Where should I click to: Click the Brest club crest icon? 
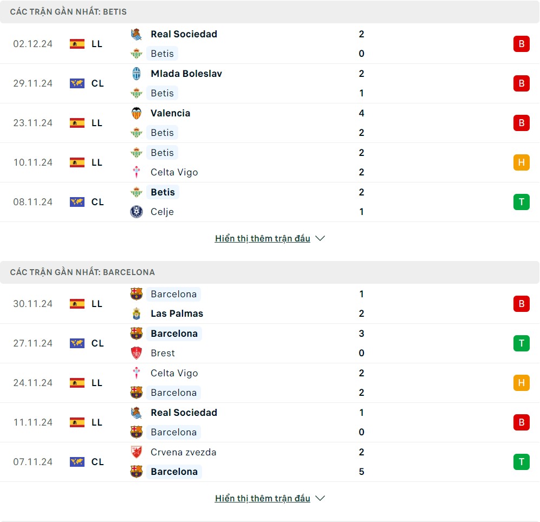coord(136,353)
